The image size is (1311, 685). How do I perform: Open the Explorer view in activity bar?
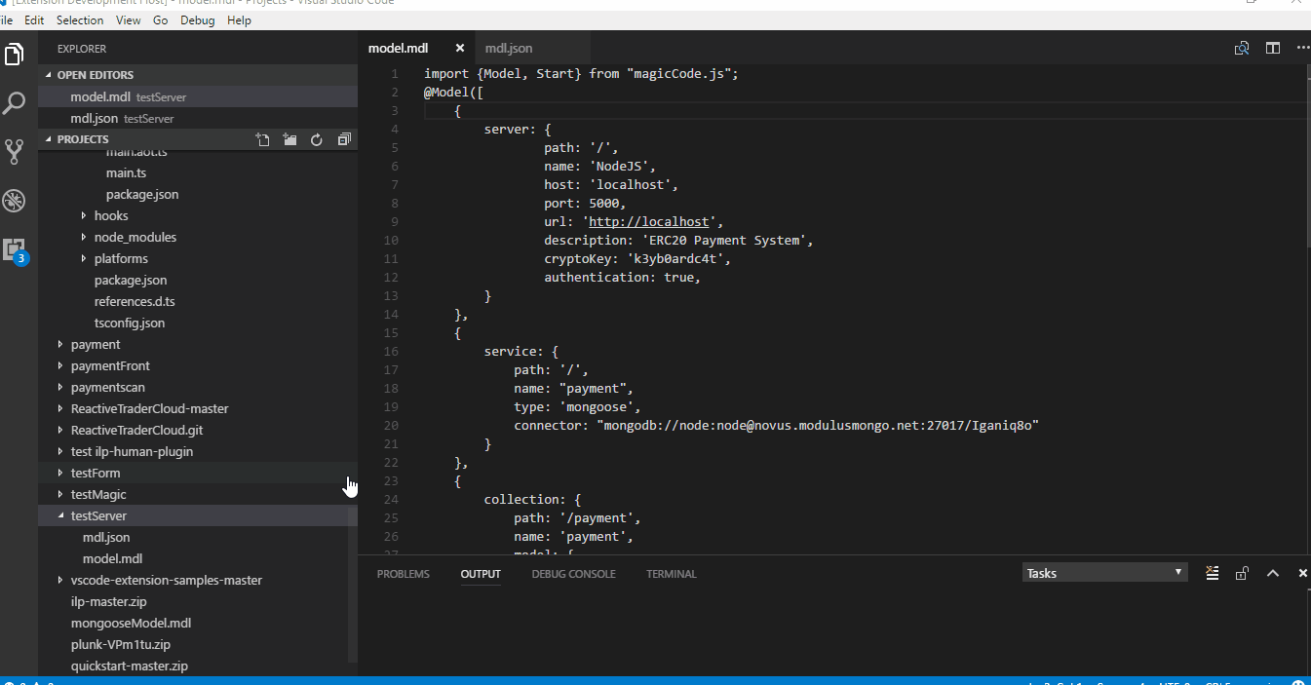pos(15,55)
